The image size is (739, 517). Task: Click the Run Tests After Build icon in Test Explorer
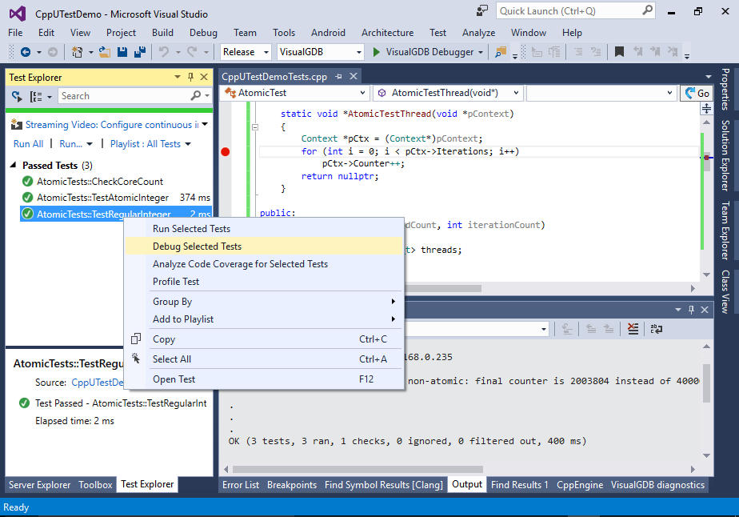(17, 96)
